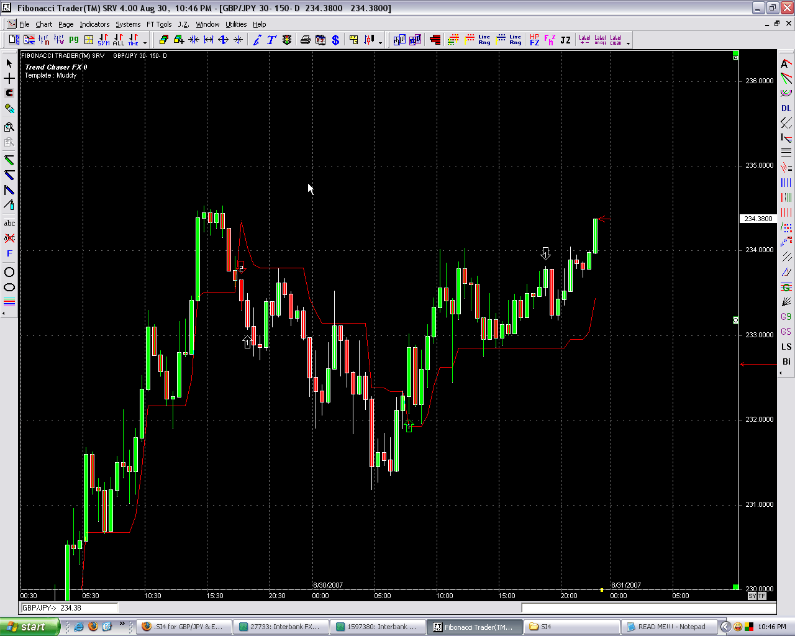Click the GBP/JPY symbol input field
Viewport: 795px width, 636px height.
point(70,608)
